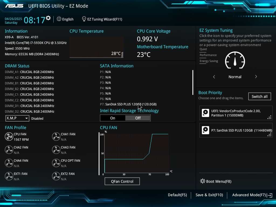The image size is (276, 207).
Task: Click CPU Core Voltage 0.992 V value
Action: 147,39
